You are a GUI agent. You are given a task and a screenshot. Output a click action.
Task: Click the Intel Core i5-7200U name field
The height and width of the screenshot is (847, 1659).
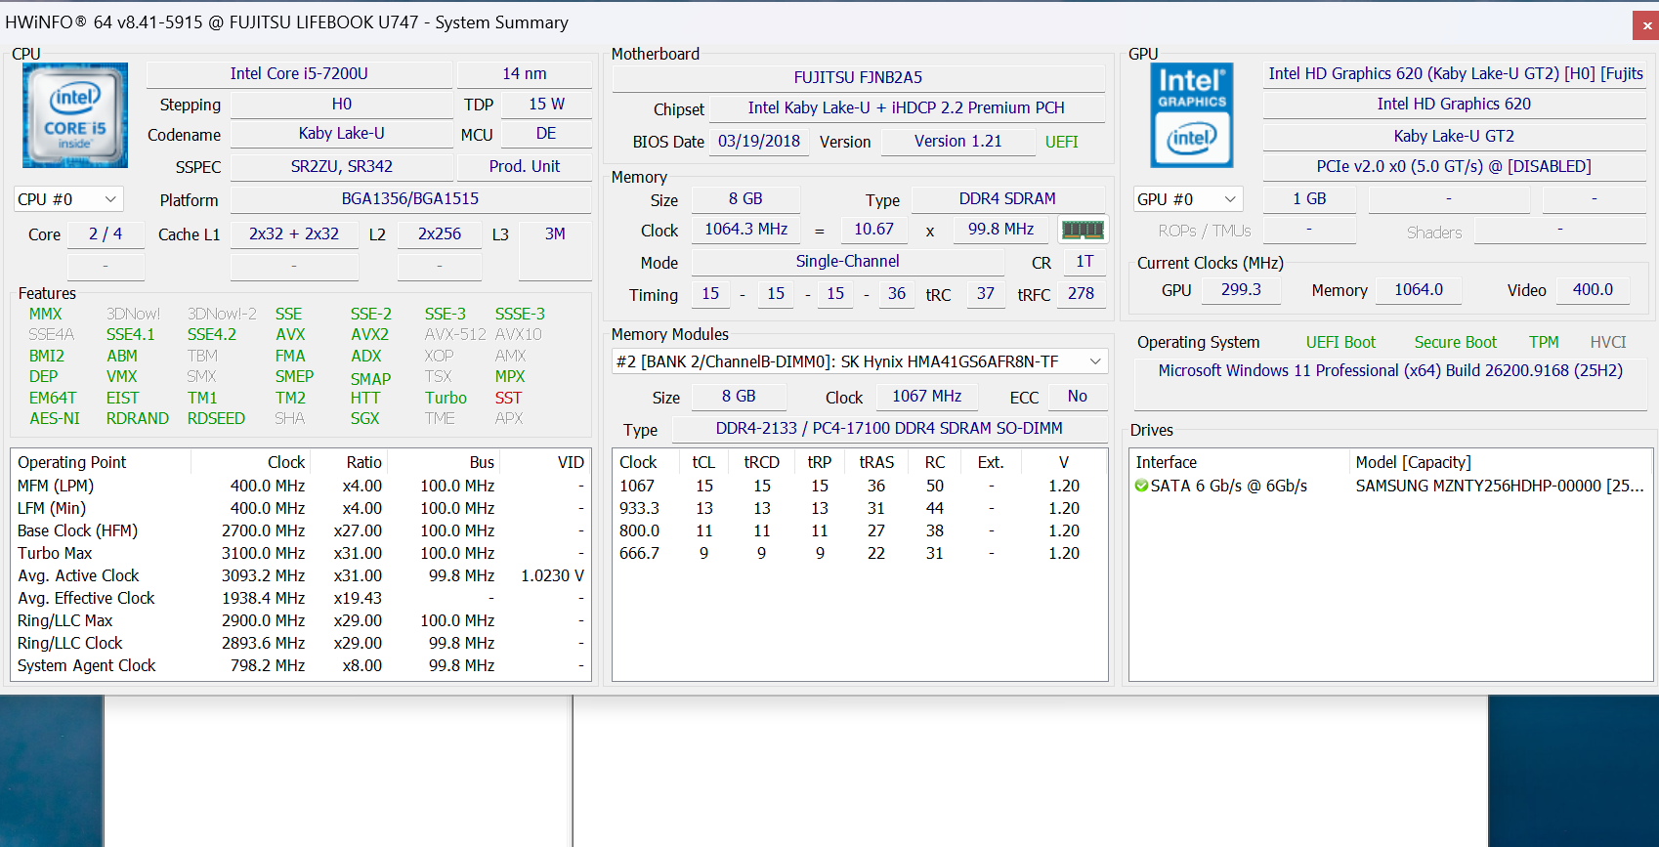pos(299,73)
